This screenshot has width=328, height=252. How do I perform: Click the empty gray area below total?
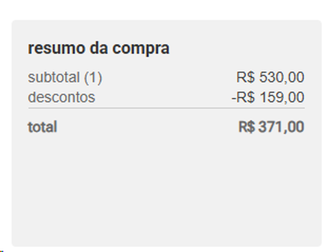point(166,192)
